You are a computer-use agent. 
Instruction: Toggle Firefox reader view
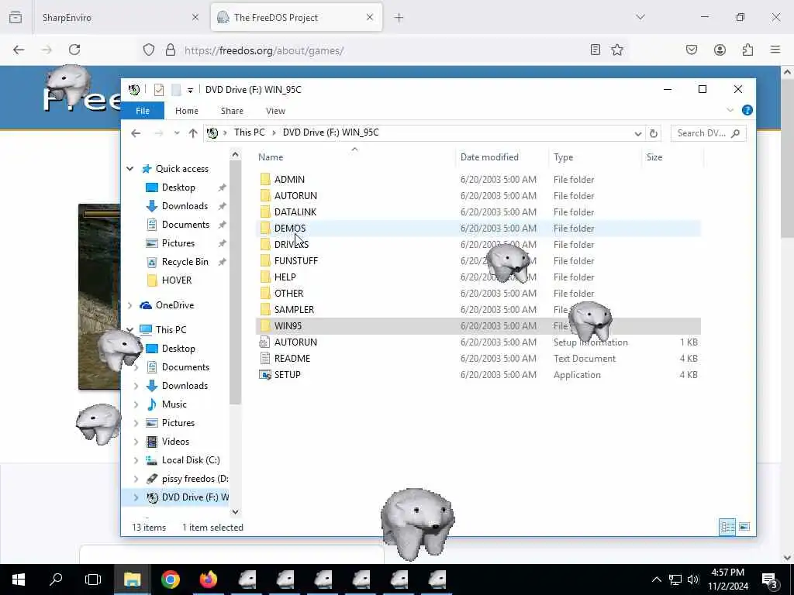point(595,50)
